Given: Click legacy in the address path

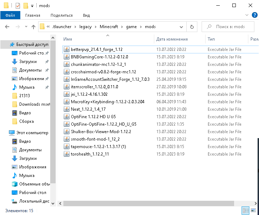Looking at the screenshot, I should [86, 27].
